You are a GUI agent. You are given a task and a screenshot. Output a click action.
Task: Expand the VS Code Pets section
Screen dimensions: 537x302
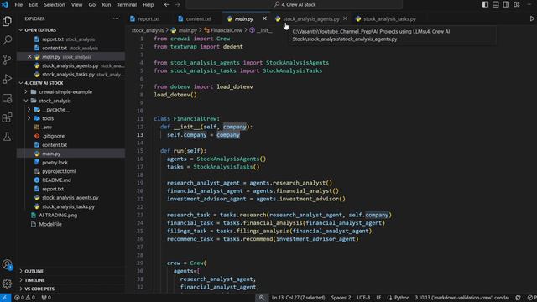click(x=39, y=289)
